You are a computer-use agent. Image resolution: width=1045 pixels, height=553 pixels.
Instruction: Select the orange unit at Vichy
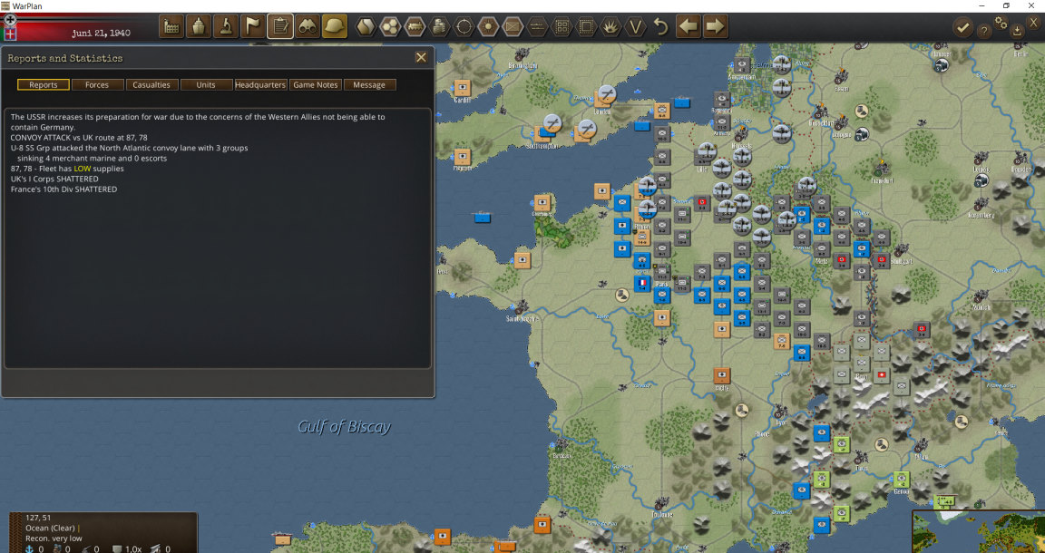pyautogui.click(x=722, y=375)
